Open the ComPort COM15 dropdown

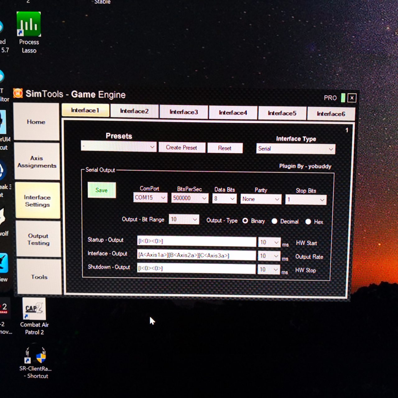150,197
